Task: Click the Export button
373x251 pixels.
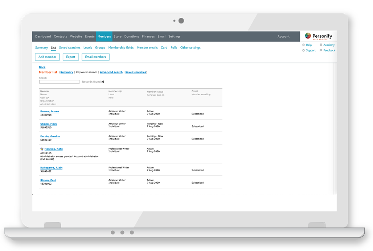Action: point(70,57)
